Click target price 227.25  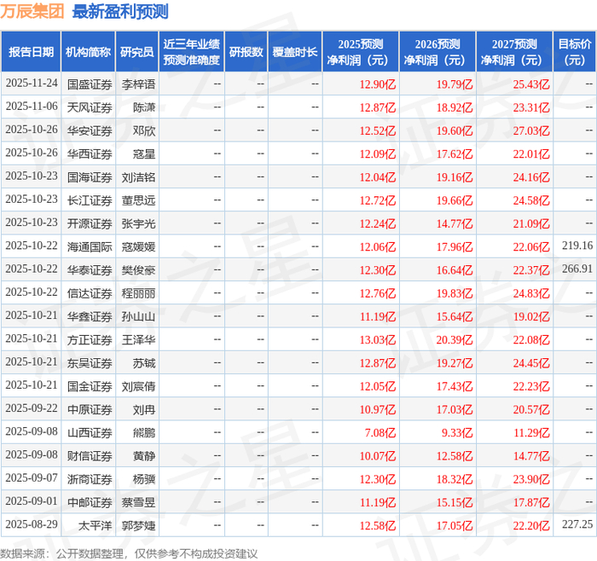[577, 524]
